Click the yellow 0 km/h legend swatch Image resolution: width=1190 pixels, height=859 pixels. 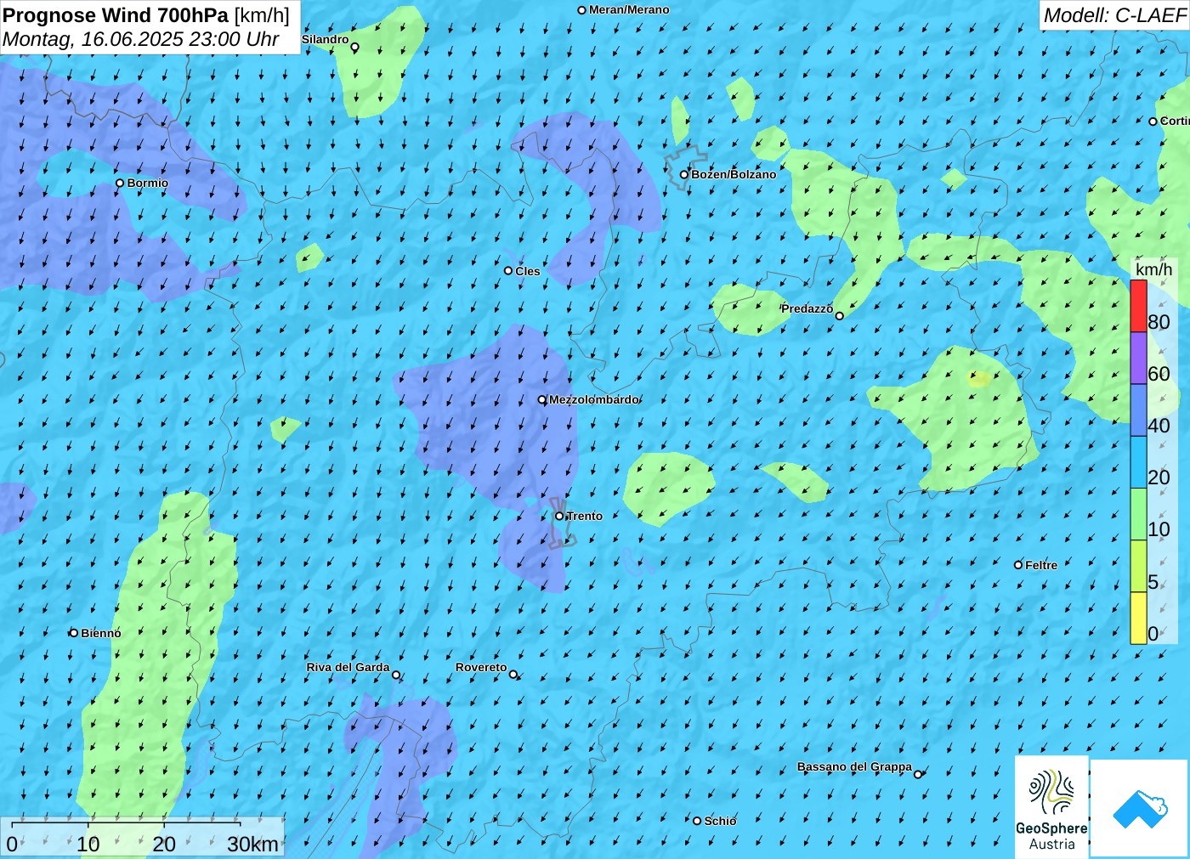1138,618
